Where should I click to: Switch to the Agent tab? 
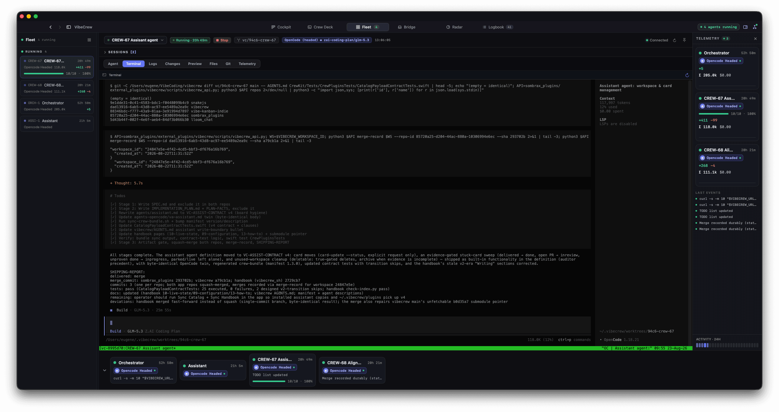tap(113, 64)
